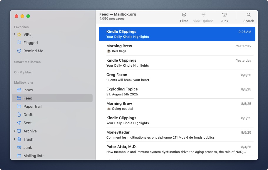Close the Mail window with red button
Image resolution: width=268 pixels, height=170 pixels.
pos(16,16)
